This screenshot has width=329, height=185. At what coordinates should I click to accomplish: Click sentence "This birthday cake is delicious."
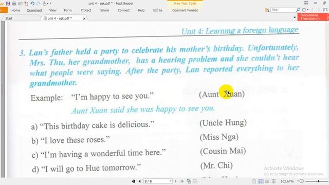[97, 125]
